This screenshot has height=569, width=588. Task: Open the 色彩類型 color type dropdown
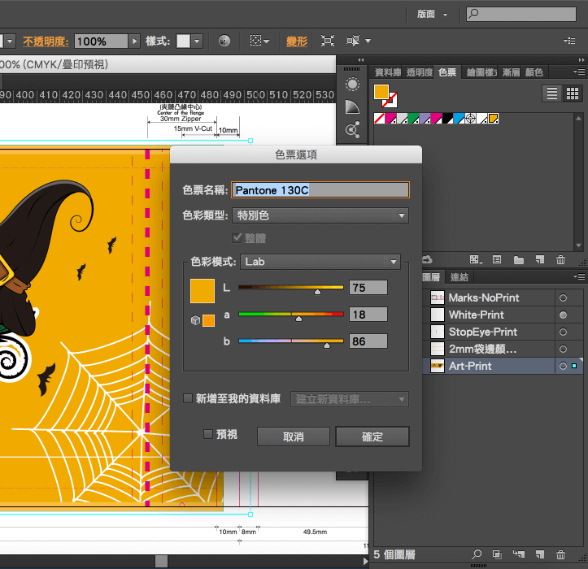click(320, 215)
